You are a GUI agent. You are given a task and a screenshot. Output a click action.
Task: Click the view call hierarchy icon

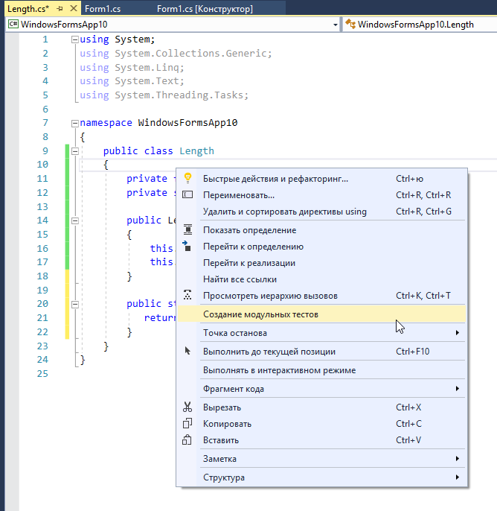click(188, 296)
